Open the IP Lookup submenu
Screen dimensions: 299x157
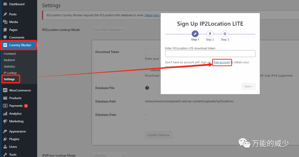(x=10, y=73)
